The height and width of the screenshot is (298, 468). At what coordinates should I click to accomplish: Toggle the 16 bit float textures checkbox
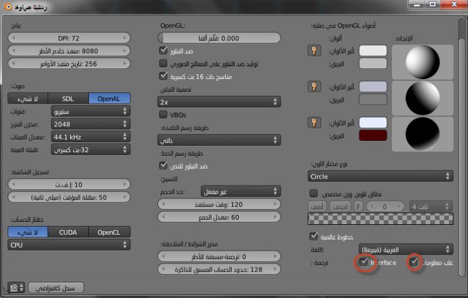[x=163, y=76]
